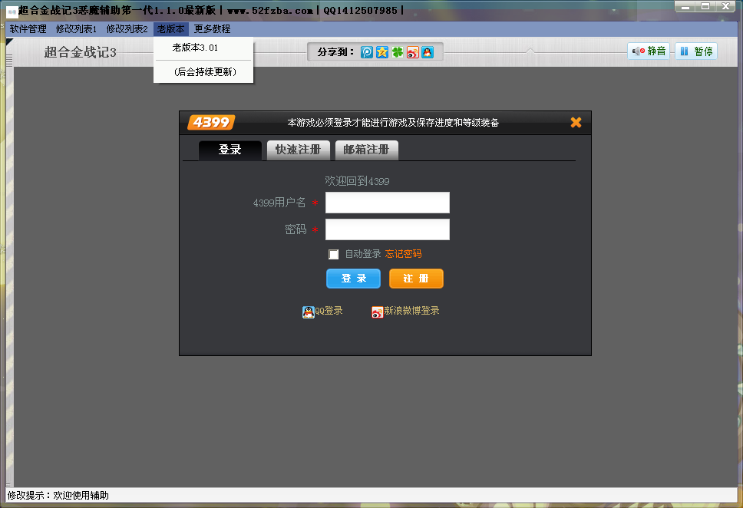Close the application window
Viewport: 743px width, 508px height.
click(x=725, y=7)
